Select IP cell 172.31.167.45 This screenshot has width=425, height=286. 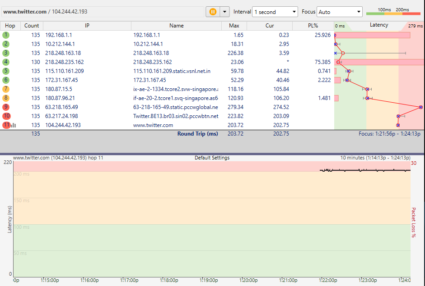pos(61,80)
